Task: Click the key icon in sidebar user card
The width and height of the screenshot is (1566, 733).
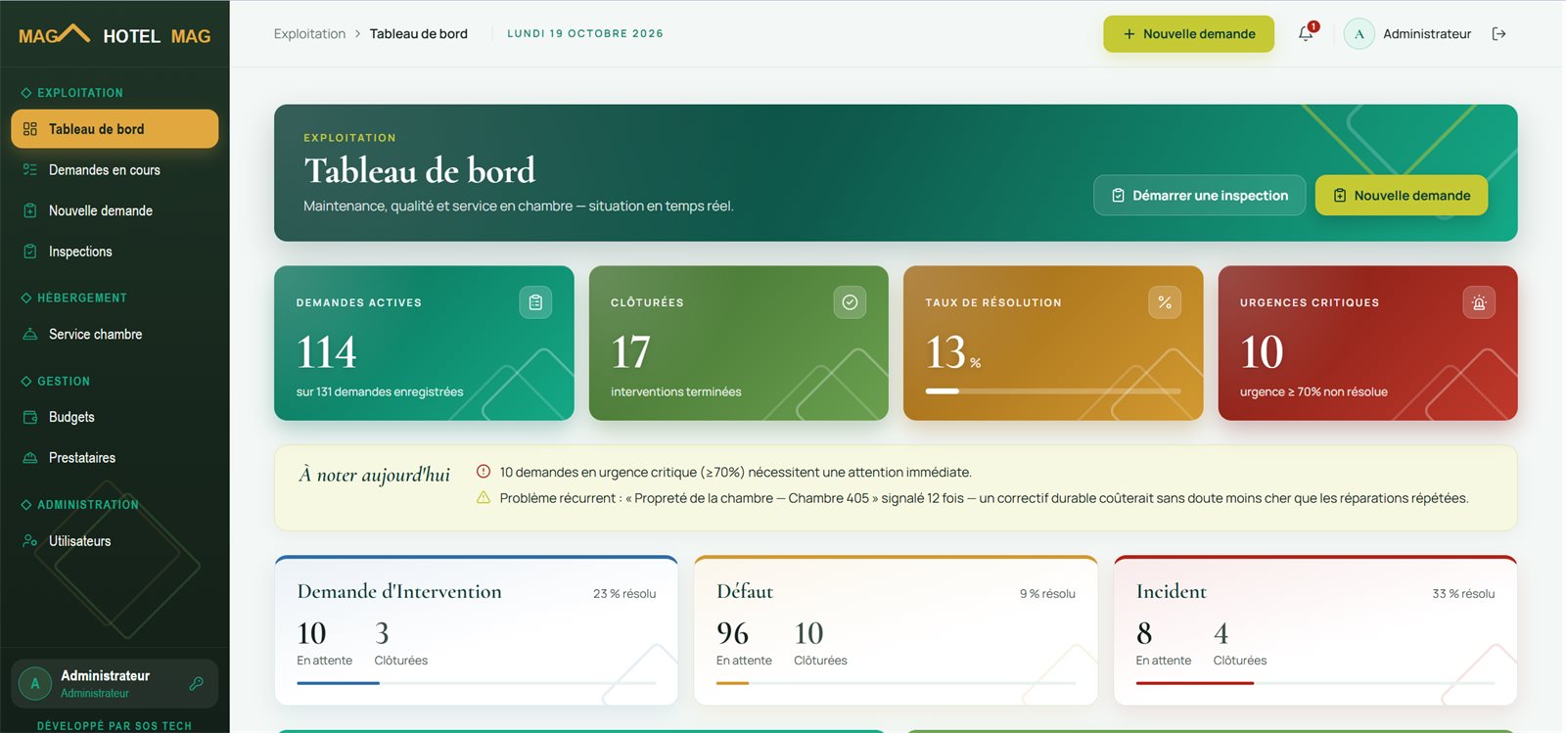Action: pos(196,683)
